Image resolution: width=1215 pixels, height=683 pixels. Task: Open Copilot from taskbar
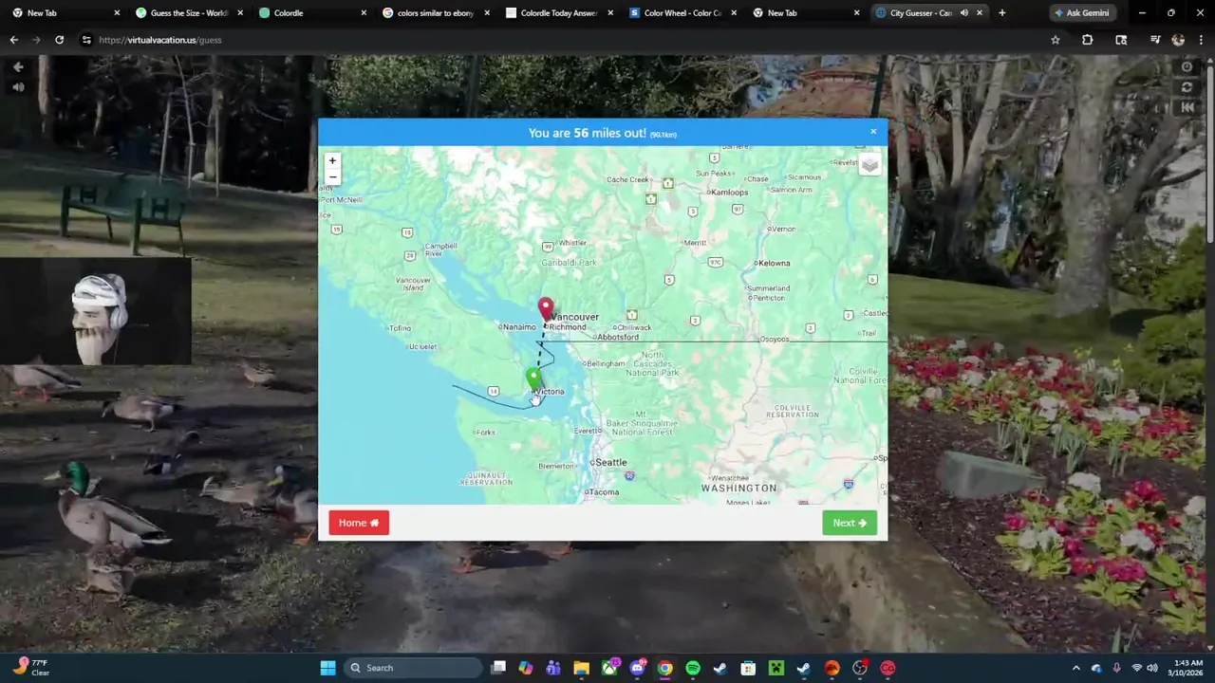(526, 668)
